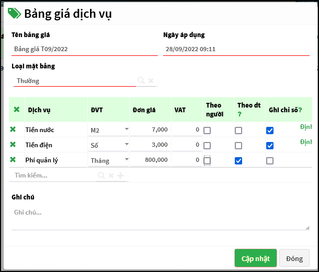Expand the ĐVT dropdown showing Số
The width and height of the screenshot is (319, 272).
tap(126, 145)
